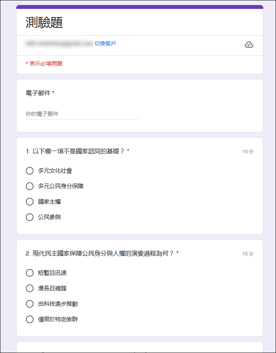Select the 國家主權 radio option
Screen dimensions: 276x353
pyautogui.click(x=30, y=202)
